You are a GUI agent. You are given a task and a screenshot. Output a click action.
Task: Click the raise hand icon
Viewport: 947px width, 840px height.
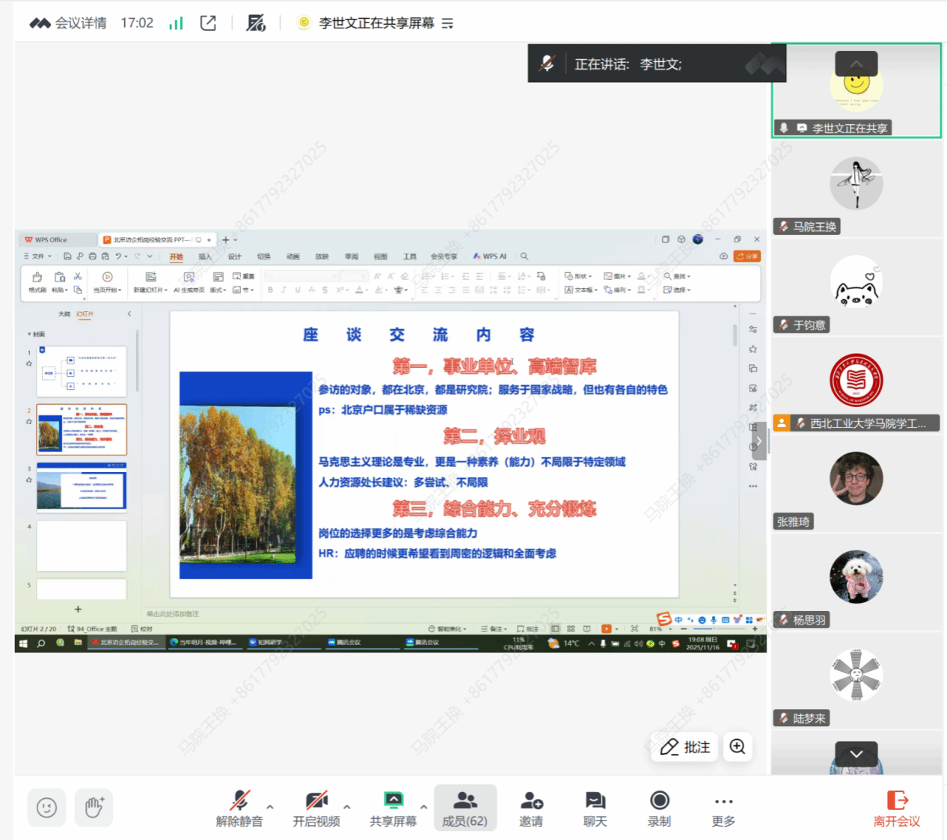94,808
